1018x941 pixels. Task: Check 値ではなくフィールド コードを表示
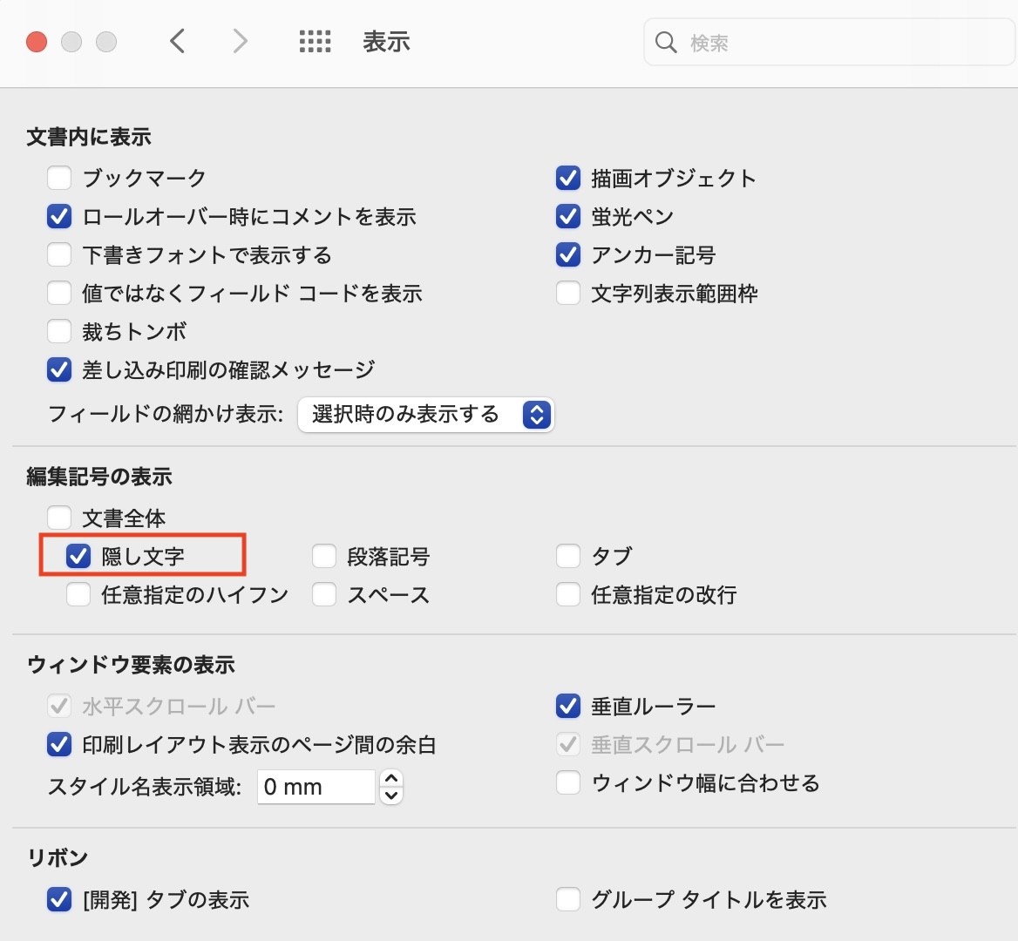coord(59,293)
